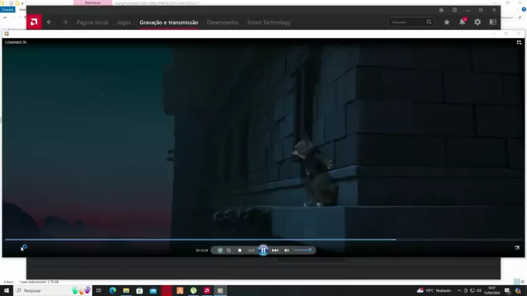Stop the video playback
Image resolution: width=527 pixels, height=296 pixels.
[x=239, y=250]
